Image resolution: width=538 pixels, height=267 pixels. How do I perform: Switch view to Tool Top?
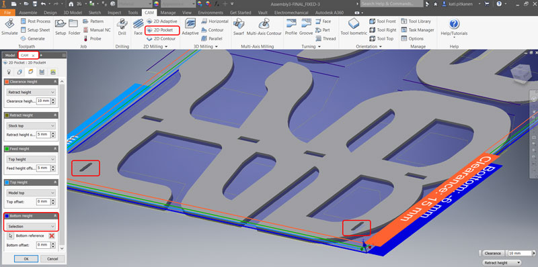[x=381, y=39]
